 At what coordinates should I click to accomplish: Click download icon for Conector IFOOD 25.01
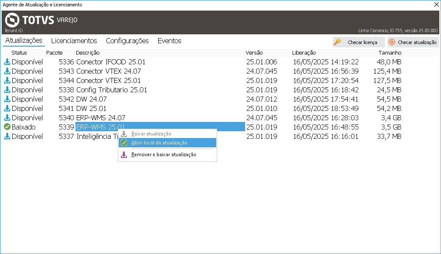pos(7,62)
